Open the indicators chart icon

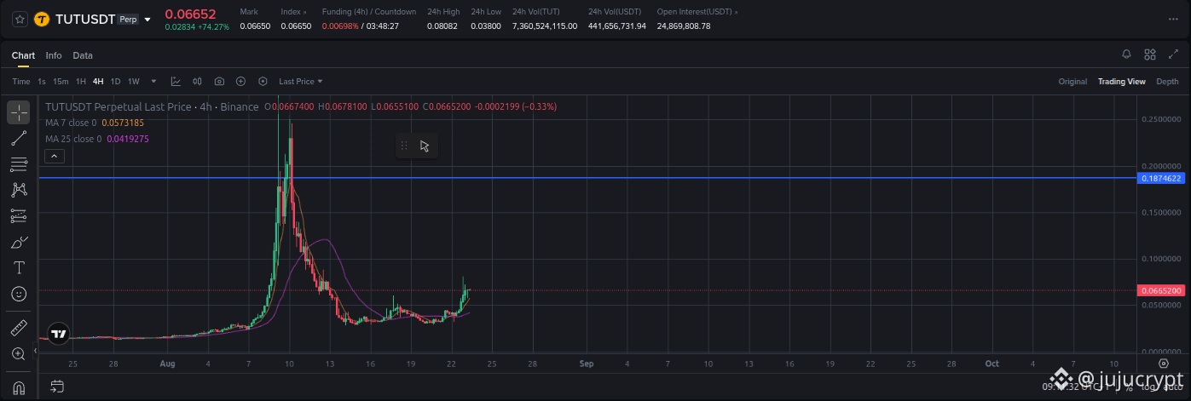176,81
